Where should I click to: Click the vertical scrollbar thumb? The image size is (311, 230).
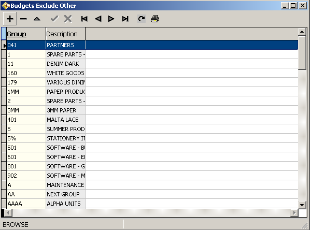tap(302, 53)
